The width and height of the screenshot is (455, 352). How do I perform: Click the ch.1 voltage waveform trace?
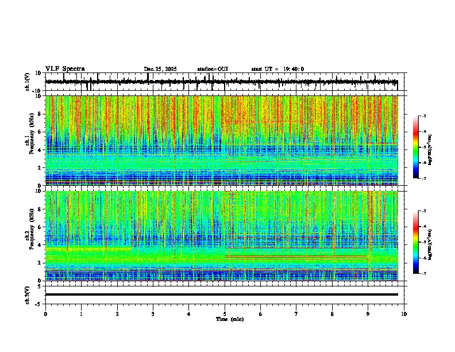tap(221, 82)
